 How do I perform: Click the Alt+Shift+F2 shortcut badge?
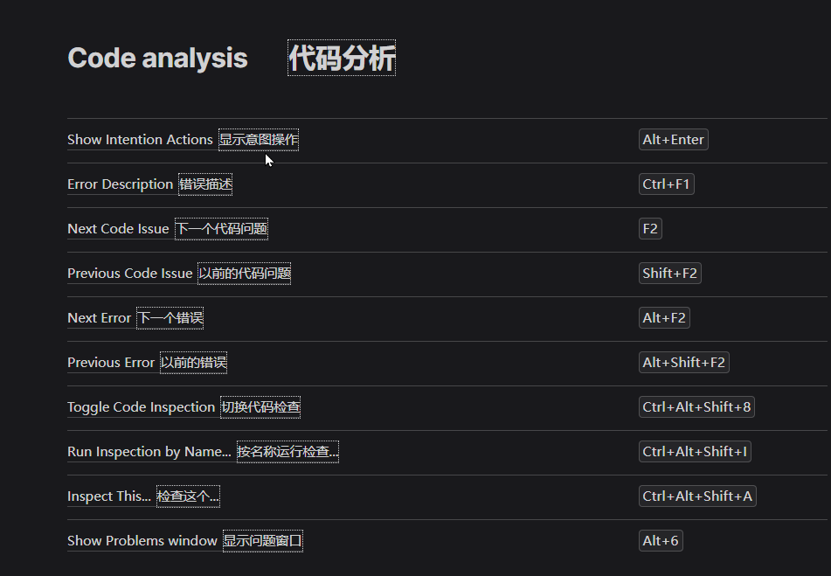683,363
